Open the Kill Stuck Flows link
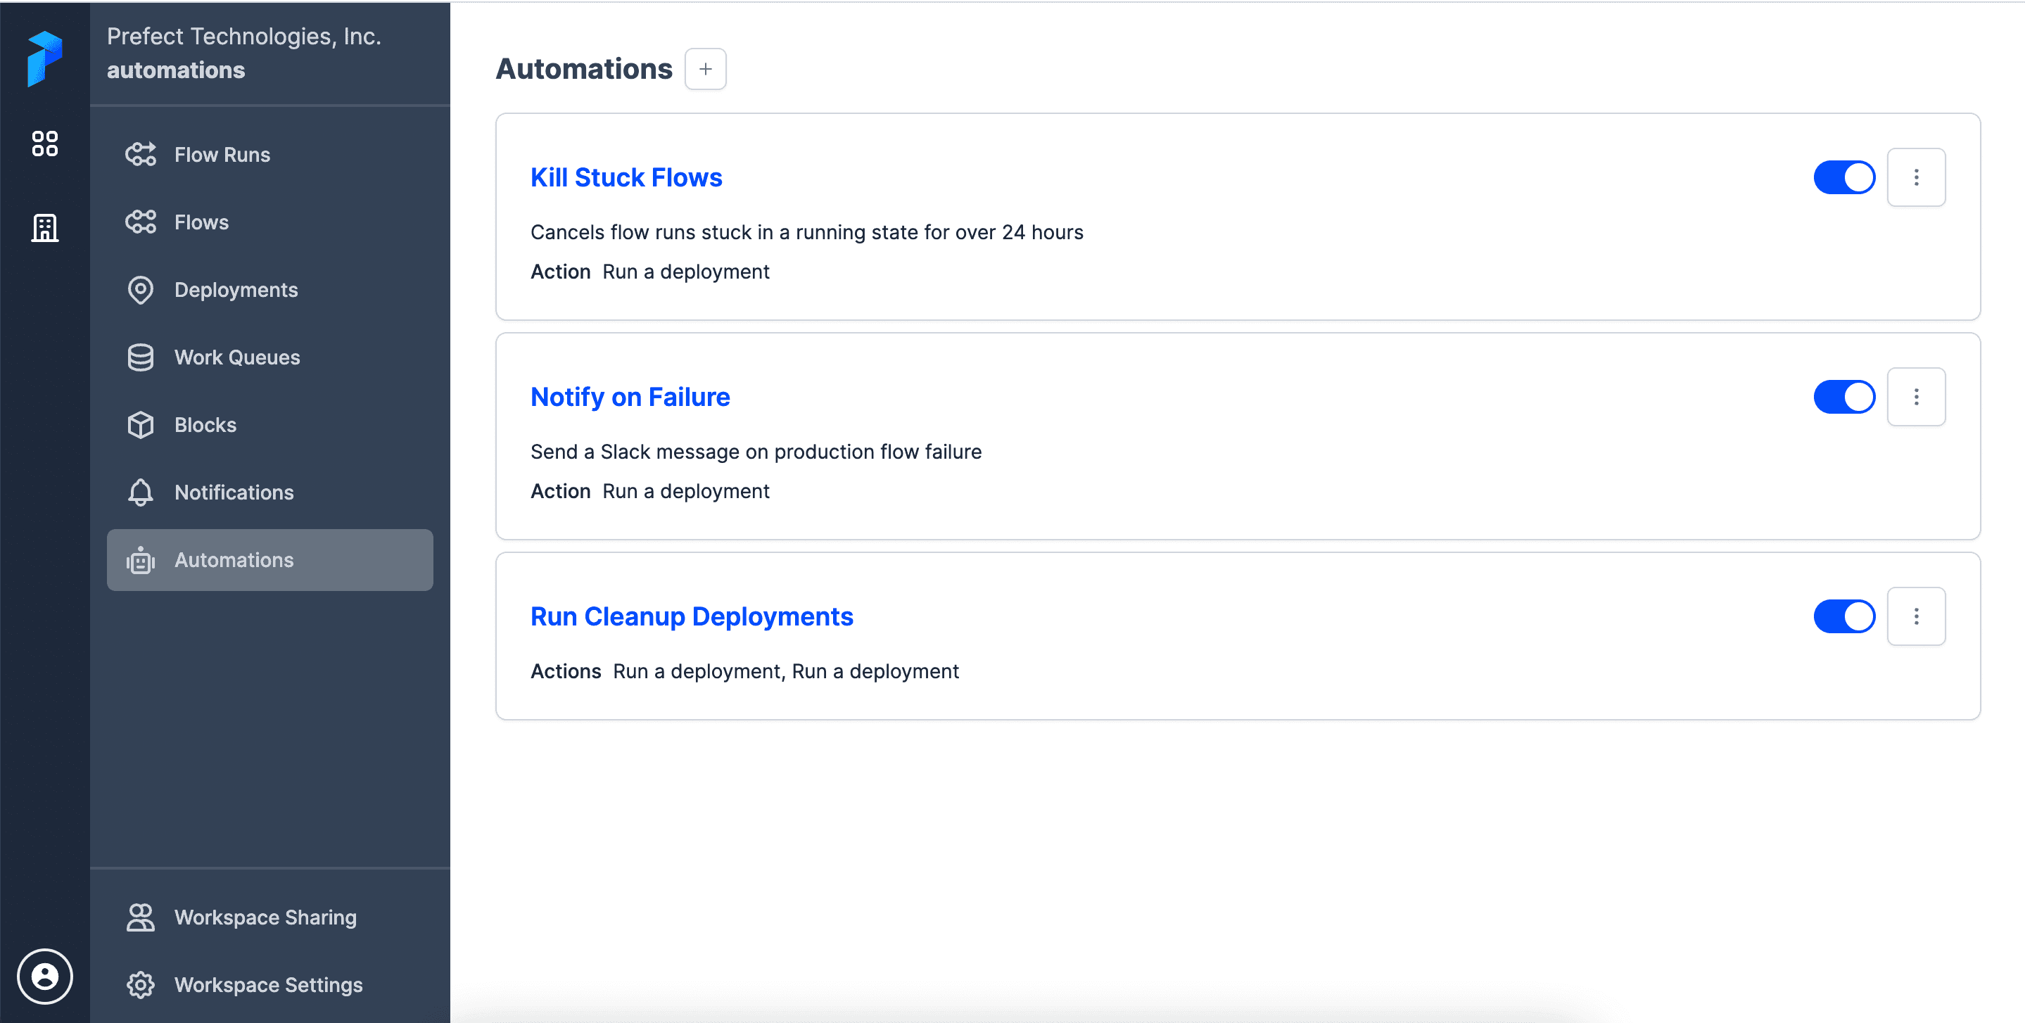The width and height of the screenshot is (2025, 1023). click(626, 178)
